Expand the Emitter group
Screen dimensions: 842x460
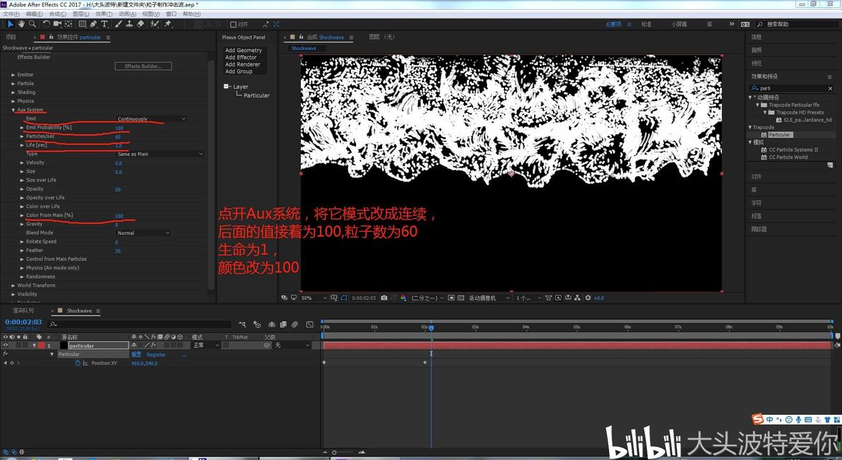coord(13,75)
